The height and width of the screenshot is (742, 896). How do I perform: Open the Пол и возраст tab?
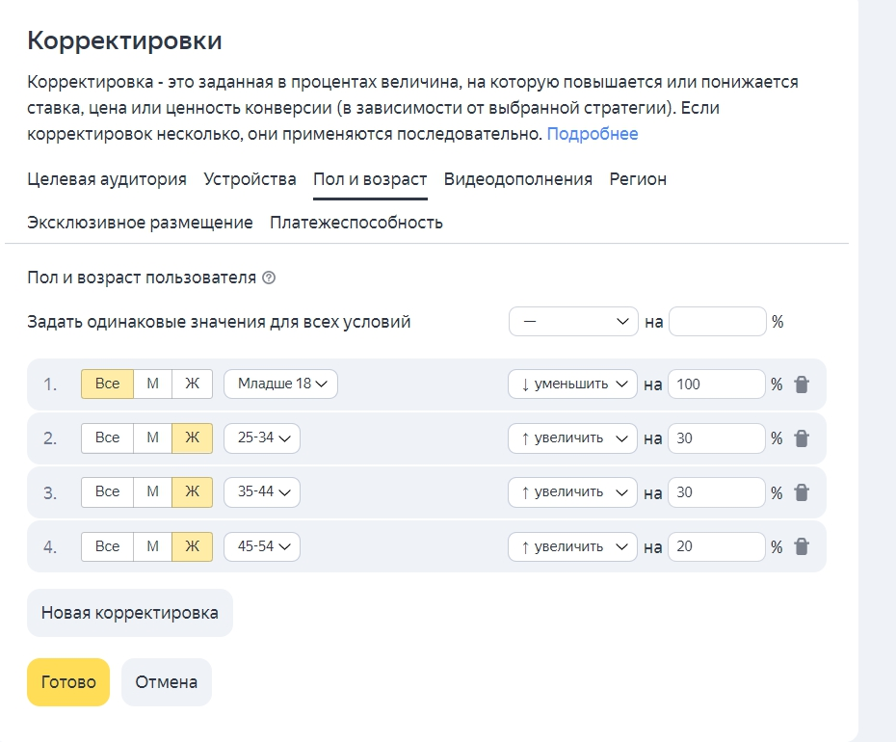click(370, 179)
